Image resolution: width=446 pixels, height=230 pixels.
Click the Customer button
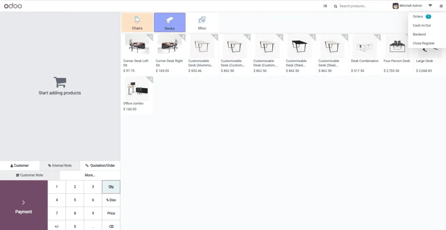(20, 166)
